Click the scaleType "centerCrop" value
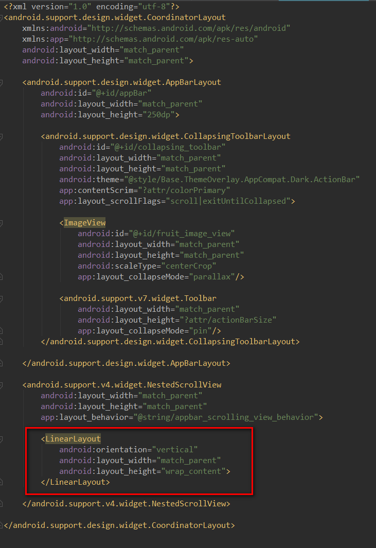The width and height of the screenshot is (376, 548). pyautogui.click(x=189, y=267)
